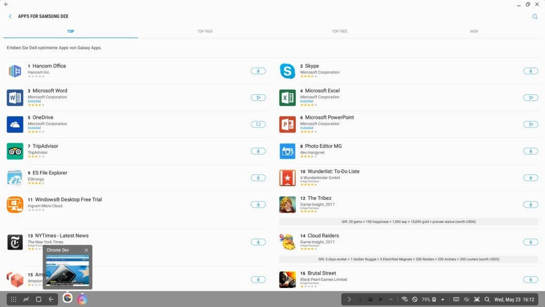Close the Chrome Dev preview popup
This screenshot has height=307, width=545.
(87, 250)
